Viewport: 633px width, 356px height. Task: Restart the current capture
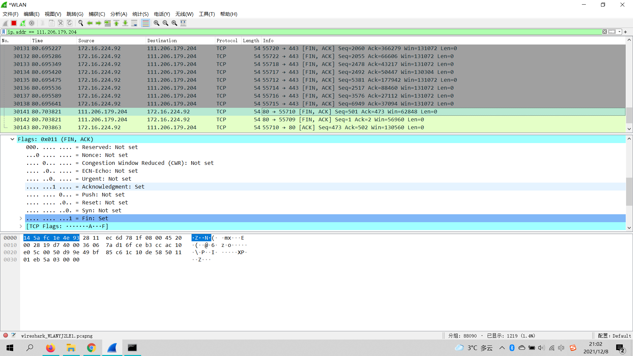click(23, 23)
